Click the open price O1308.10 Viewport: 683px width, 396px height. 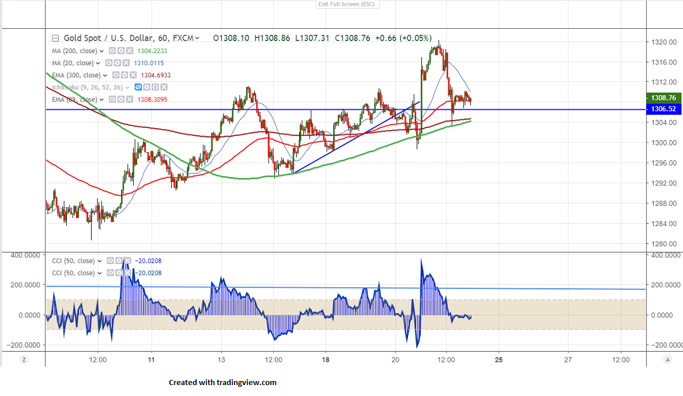point(231,38)
